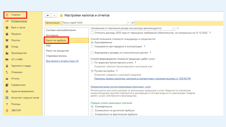Click the Справочники book icon

pyautogui.click(x=7, y=85)
